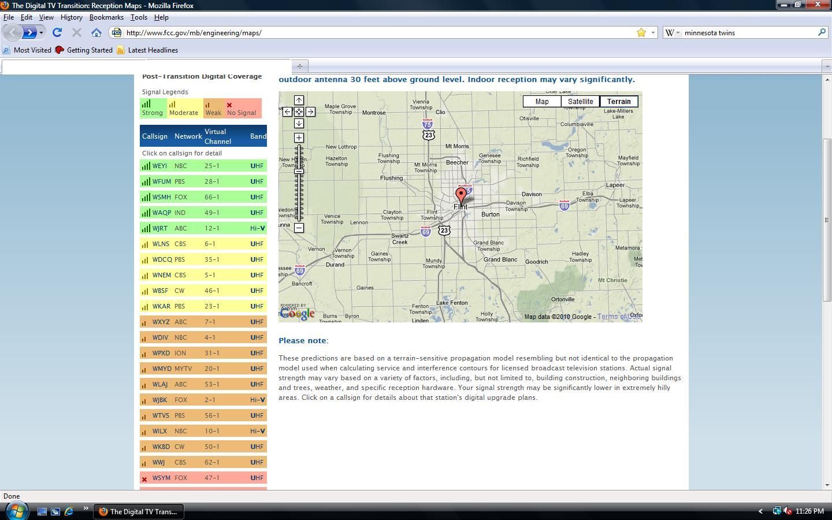Open the Latest Headlines feed bookmark

tap(147, 50)
